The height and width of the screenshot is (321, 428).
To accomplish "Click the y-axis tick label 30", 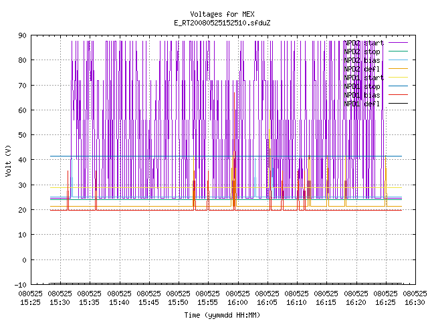I will (22, 185).
